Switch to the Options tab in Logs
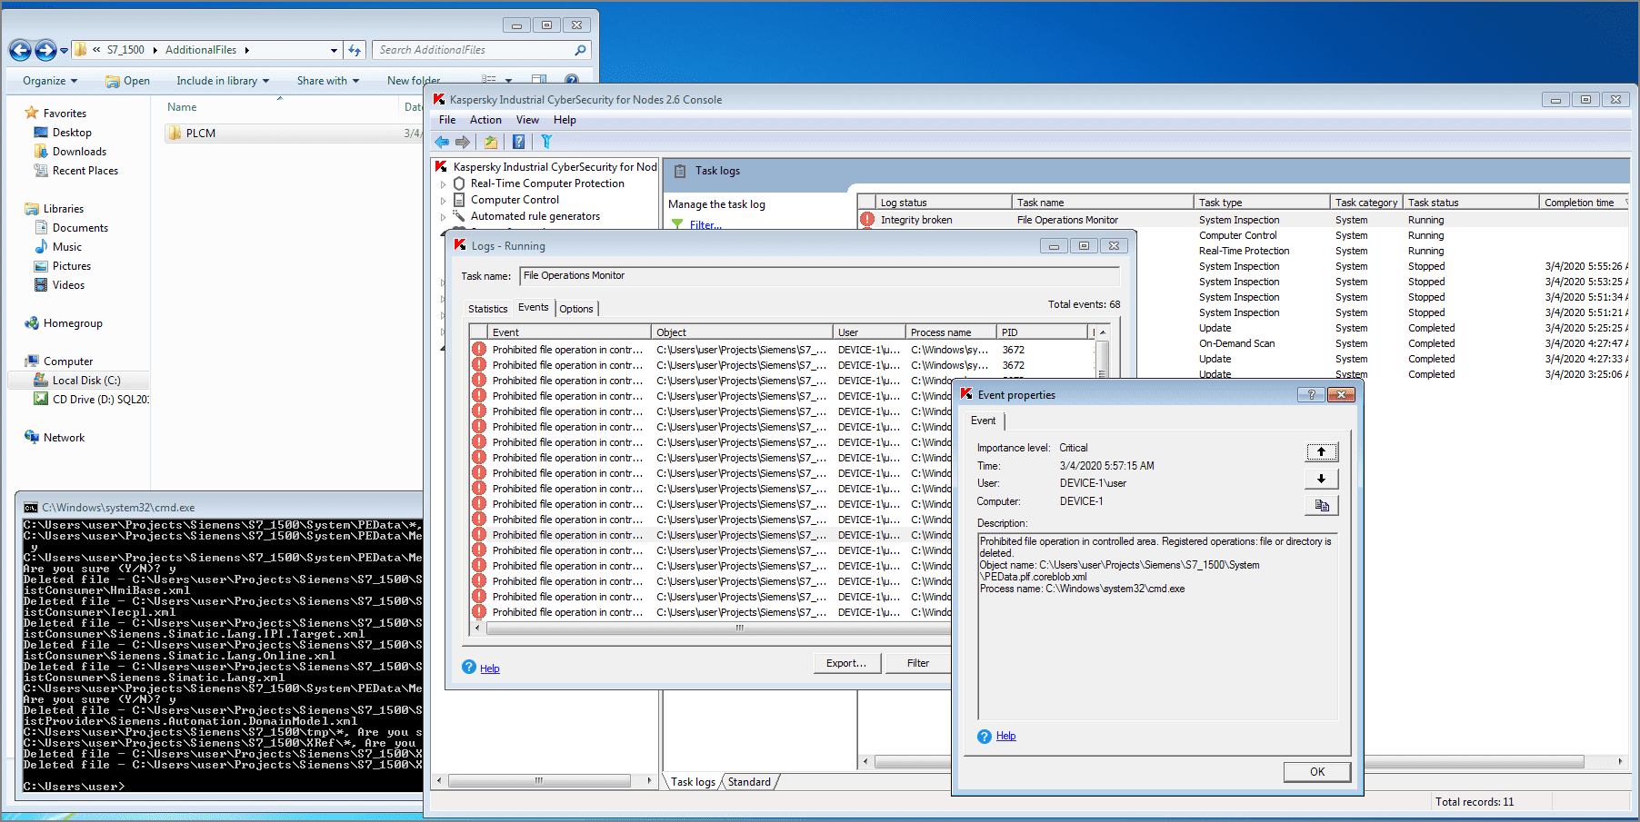 click(576, 309)
